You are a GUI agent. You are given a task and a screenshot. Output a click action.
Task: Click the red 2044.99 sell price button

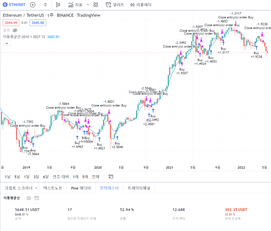point(11,23)
